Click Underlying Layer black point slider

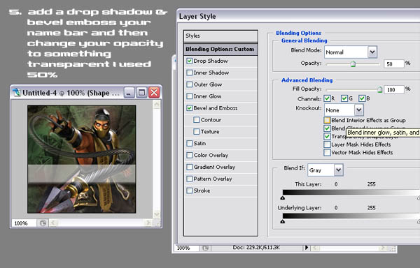[283, 221]
